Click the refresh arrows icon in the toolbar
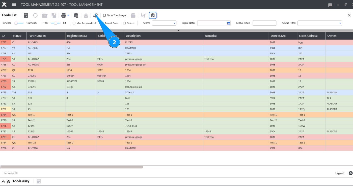The image size is (353, 186). coord(35,15)
